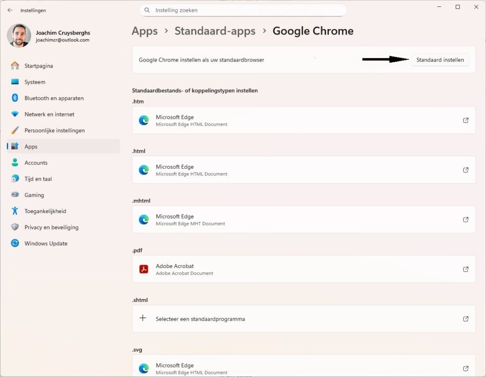486x377 pixels.
Task: Open external link icon for .htm row
Action: [466, 120]
